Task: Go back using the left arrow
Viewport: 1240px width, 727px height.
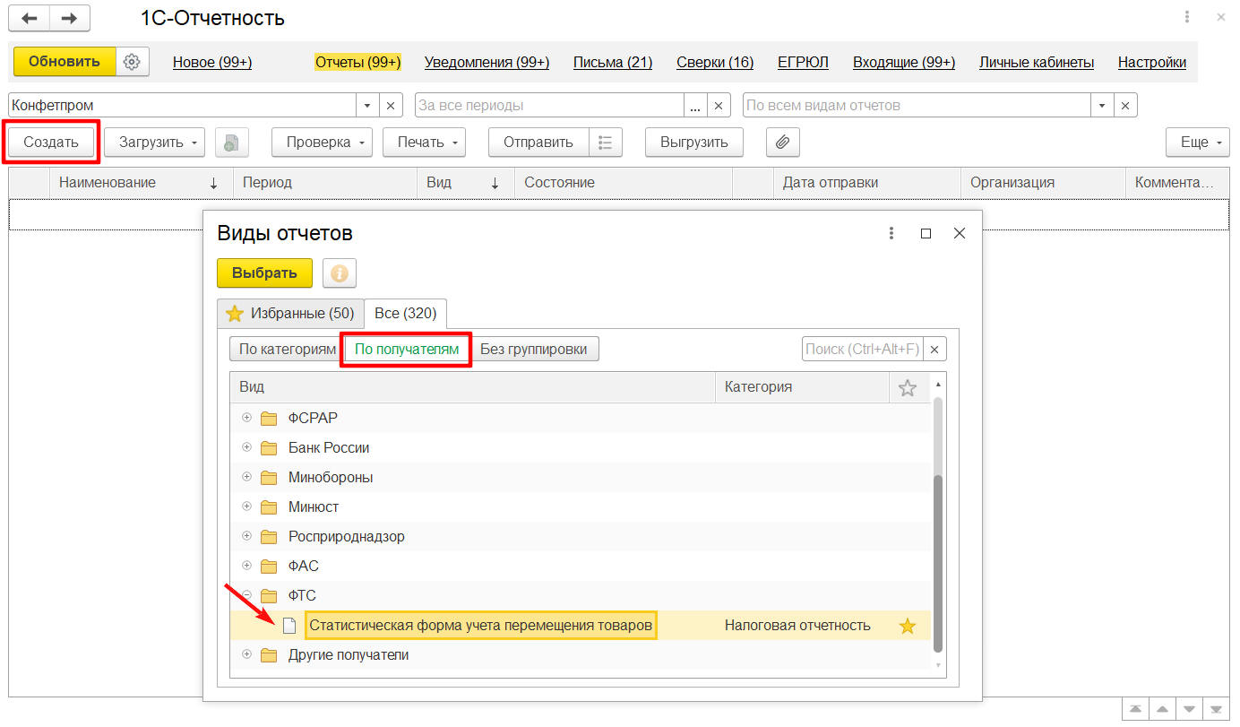Action: pyautogui.click(x=29, y=18)
